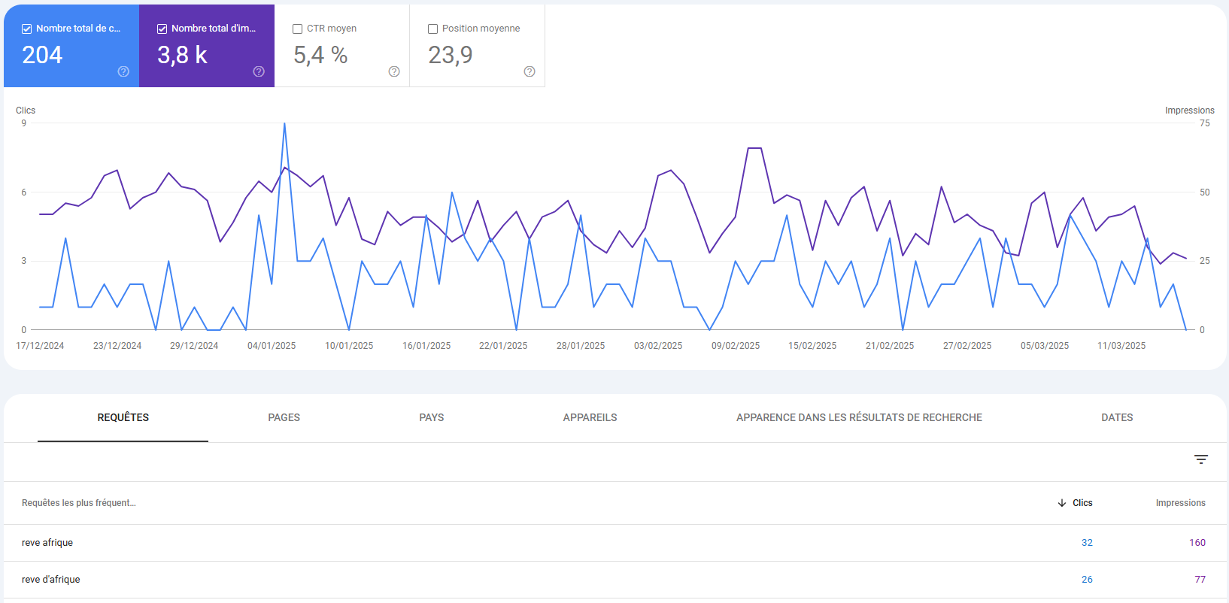Click the 17/12/2024 date label on chart axis
The width and height of the screenshot is (1229, 603).
[40, 346]
